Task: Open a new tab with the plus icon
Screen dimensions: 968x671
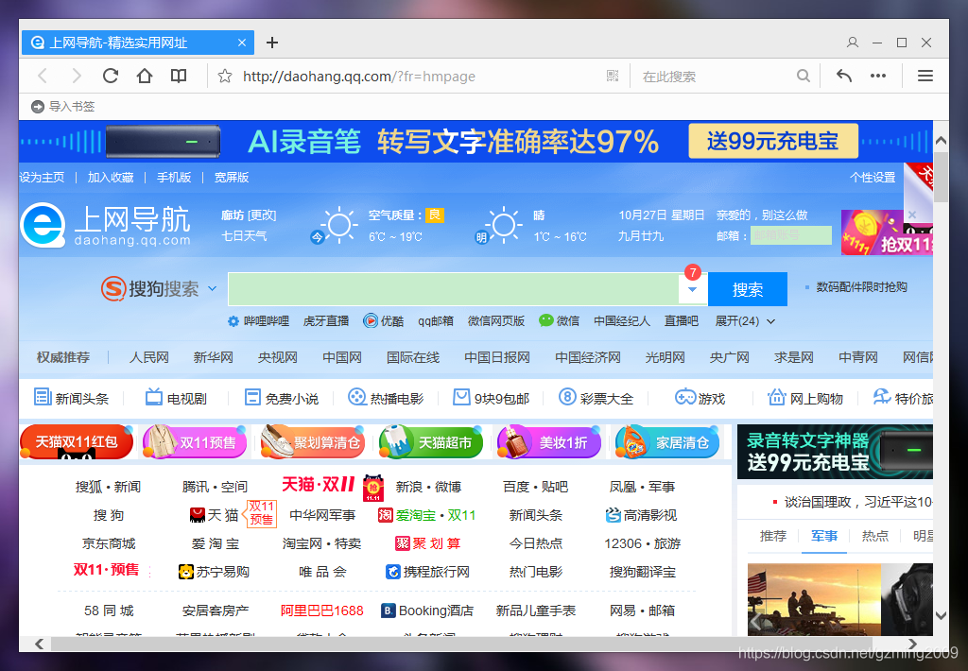Action: tap(272, 43)
